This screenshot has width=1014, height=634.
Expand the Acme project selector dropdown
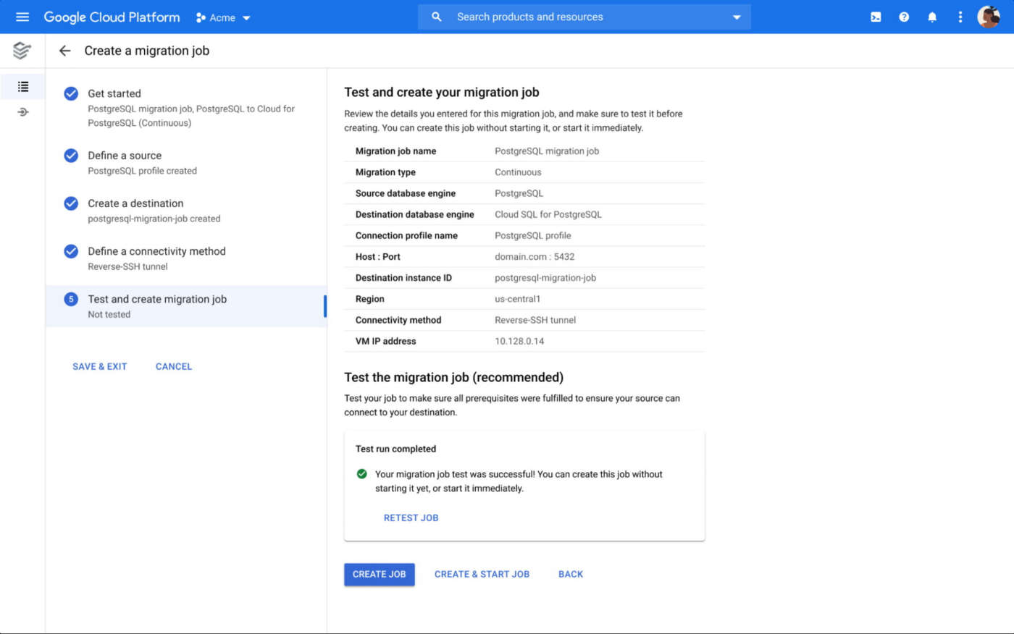223,17
